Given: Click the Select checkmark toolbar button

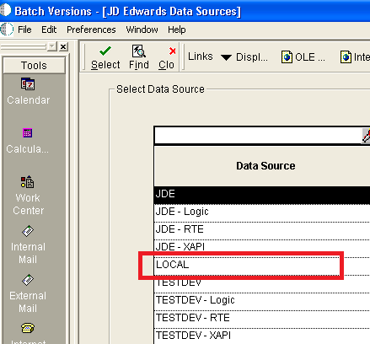Looking at the screenshot, I should (105, 58).
